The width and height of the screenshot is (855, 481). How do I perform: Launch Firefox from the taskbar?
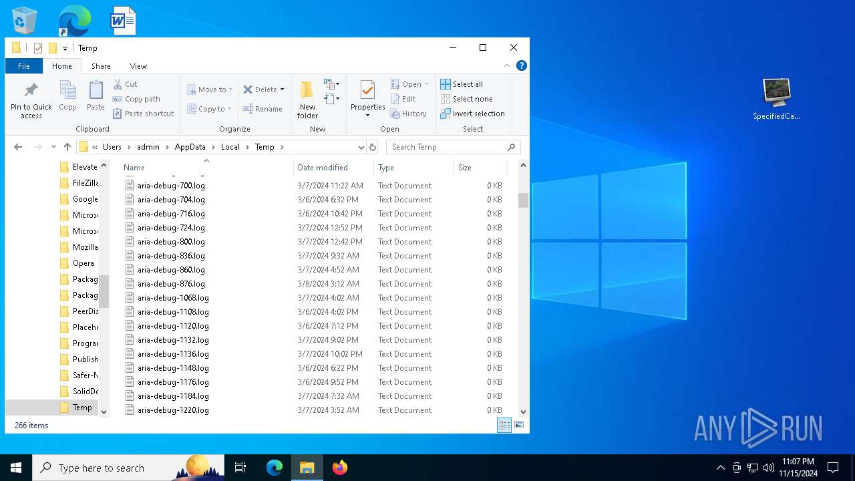pyautogui.click(x=340, y=468)
